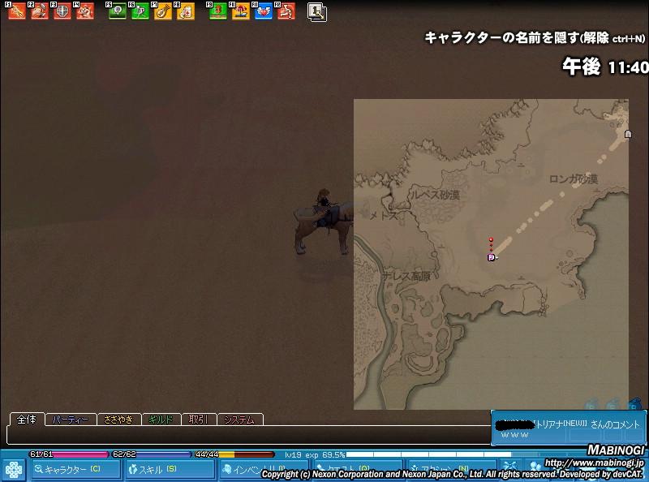Select the キャラクターの名前を隠す notice text

pyautogui.click(x=535, y=38)
